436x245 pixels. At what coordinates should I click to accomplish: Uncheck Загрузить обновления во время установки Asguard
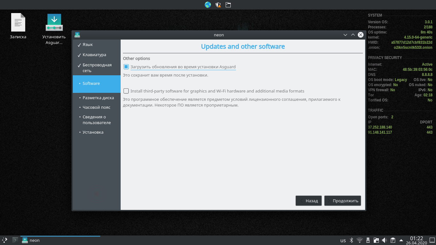pos(126,67)
